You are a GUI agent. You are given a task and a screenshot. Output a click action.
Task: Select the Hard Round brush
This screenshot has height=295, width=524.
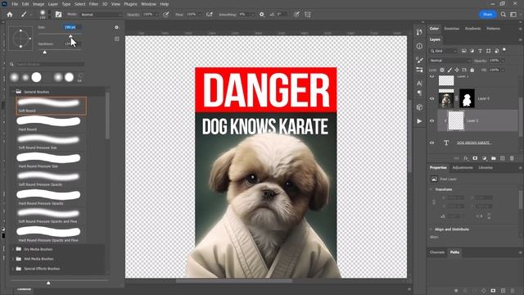pyautogui.click(x=51, y=124)
